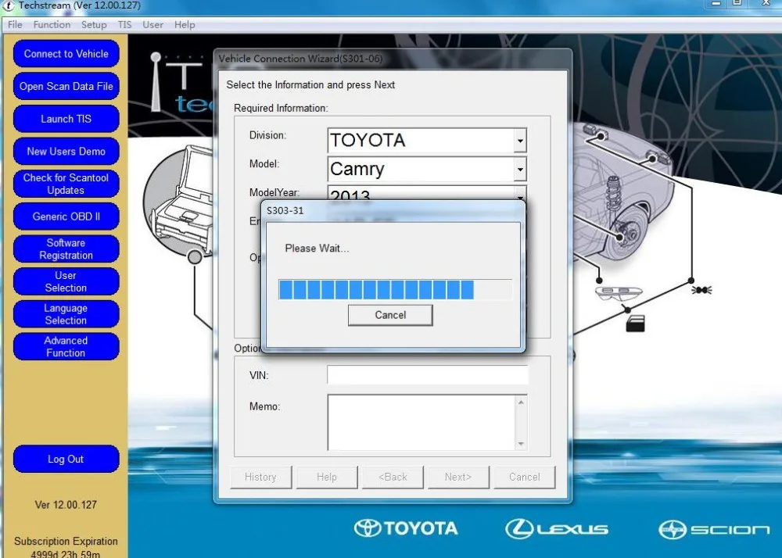Click the Techstream title bar icon
This screenshot has height=558, width=782.
pyautogui.click(x=8, y=5)
